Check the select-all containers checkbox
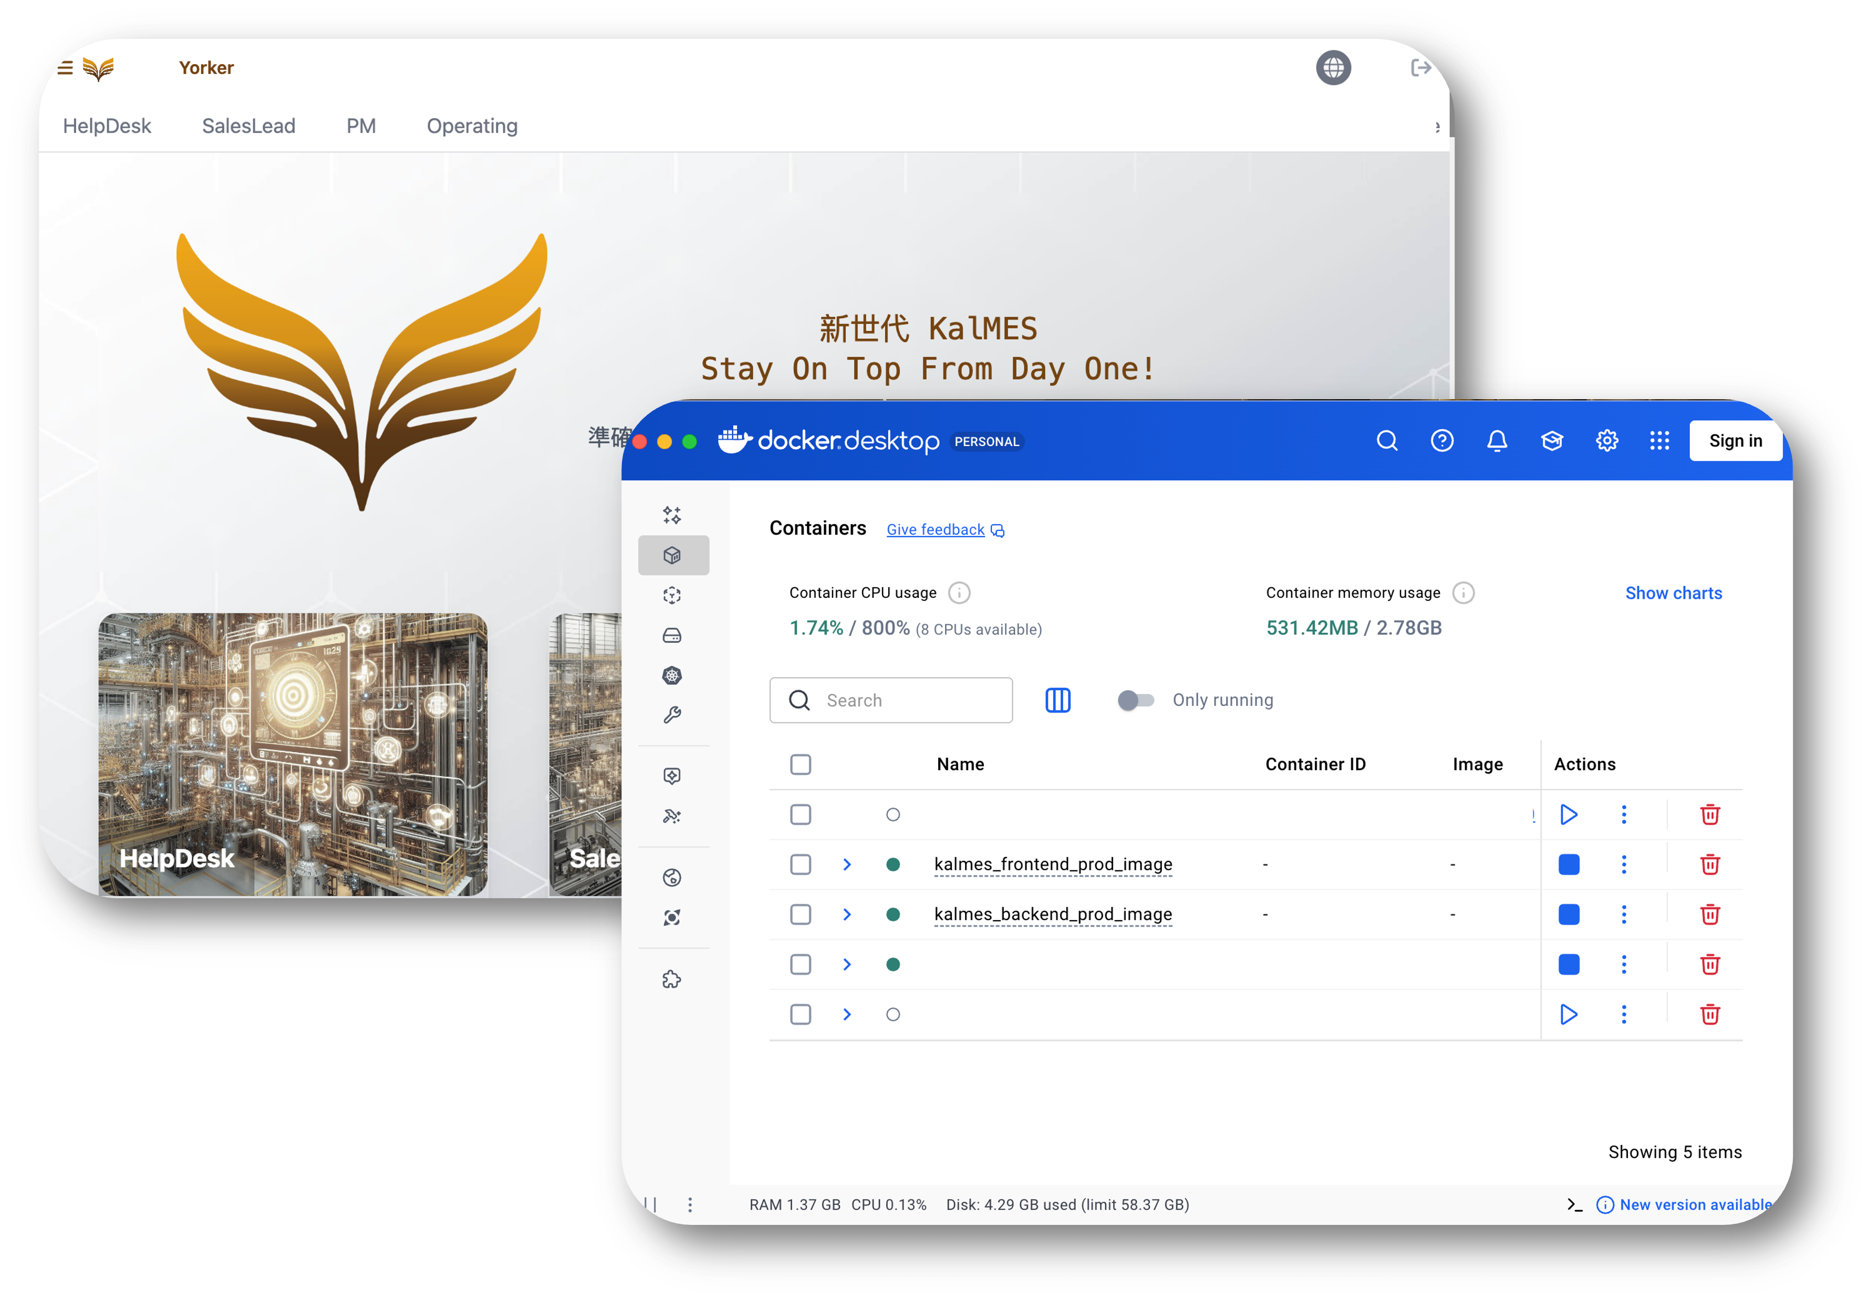 pos(801,765)
